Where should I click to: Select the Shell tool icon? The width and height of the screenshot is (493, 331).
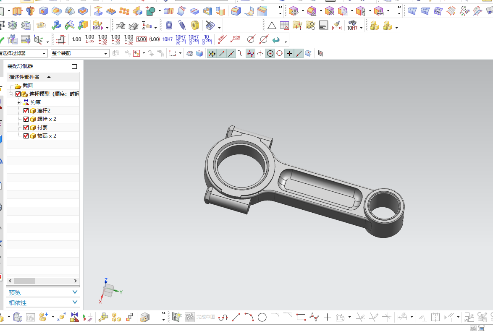(207, 11)
